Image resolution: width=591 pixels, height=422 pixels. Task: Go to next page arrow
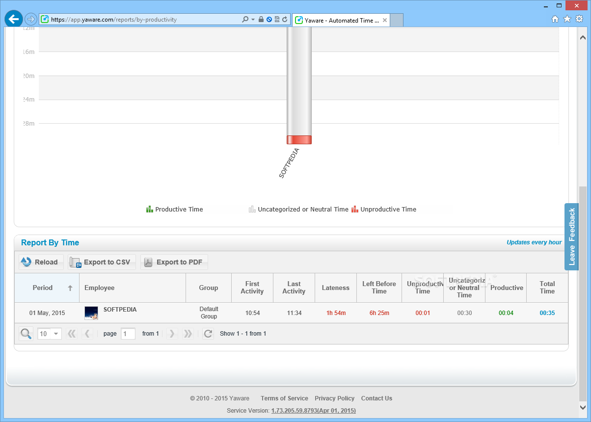pyautogui.click(x=172, y=334)
